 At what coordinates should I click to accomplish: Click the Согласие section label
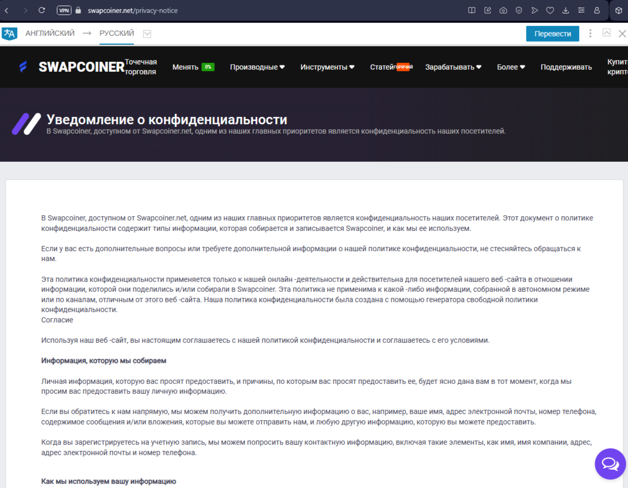pyautogui.click(x=57, y=320)
